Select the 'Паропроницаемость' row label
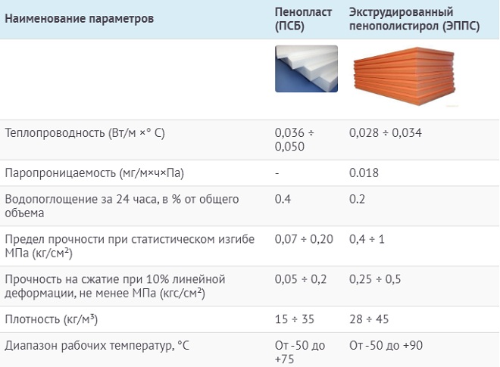Image resolution: width=500 pixels, height=367 pixels. [95, 173]
